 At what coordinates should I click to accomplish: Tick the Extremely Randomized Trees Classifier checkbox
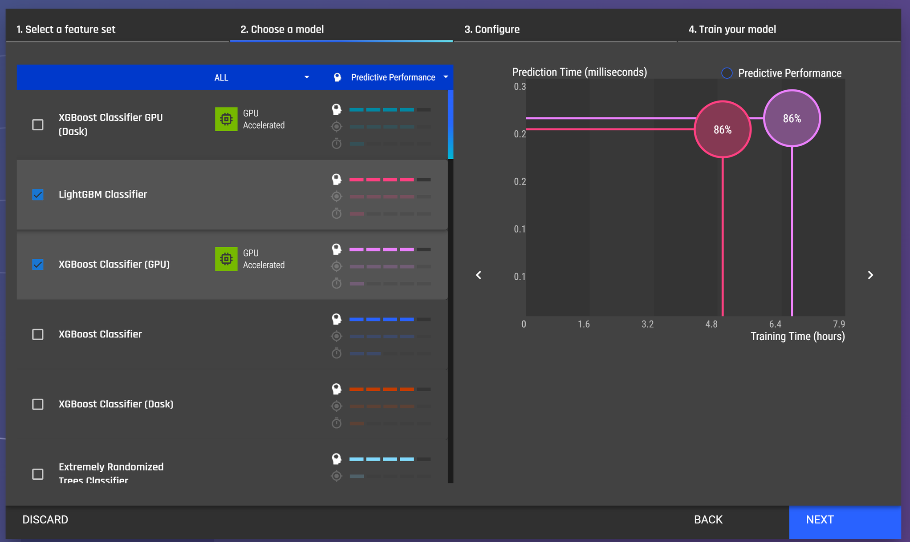38,474
